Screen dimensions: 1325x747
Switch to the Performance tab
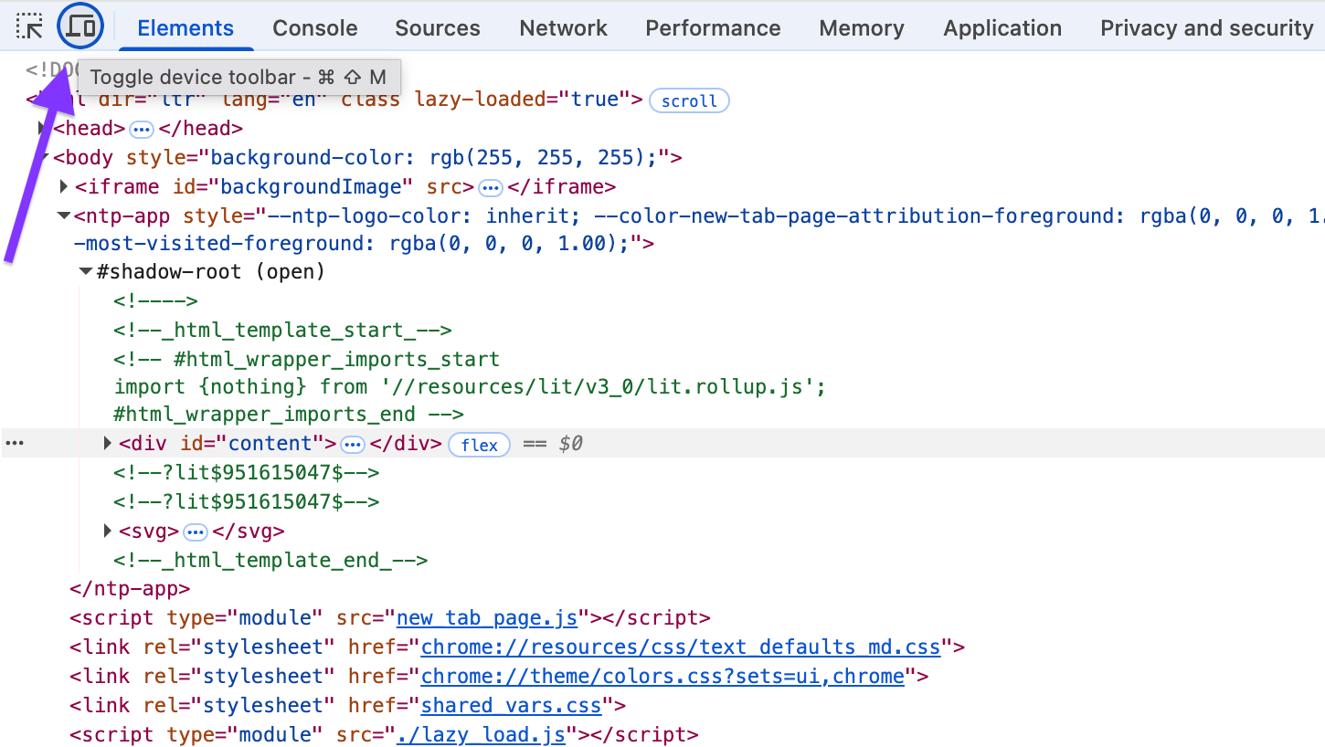click(713, 28)
